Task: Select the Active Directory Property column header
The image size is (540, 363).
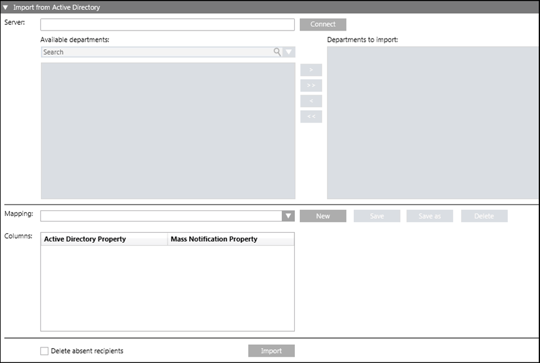Action: coord(104,239)
